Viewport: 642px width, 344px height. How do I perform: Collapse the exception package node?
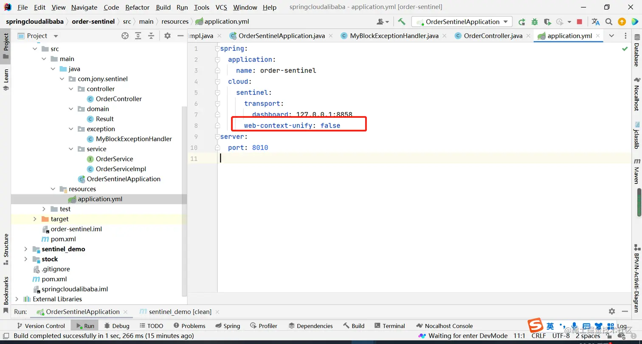tap(71, 129)
